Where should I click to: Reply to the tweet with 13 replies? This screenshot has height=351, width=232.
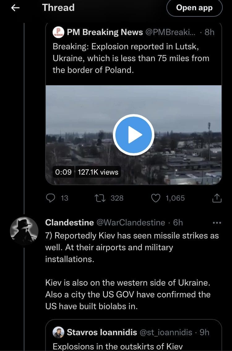coord(51,198)
